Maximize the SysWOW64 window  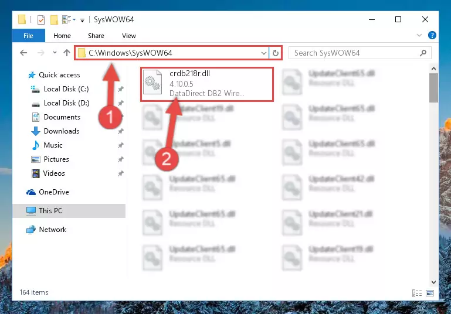(398, 19)
